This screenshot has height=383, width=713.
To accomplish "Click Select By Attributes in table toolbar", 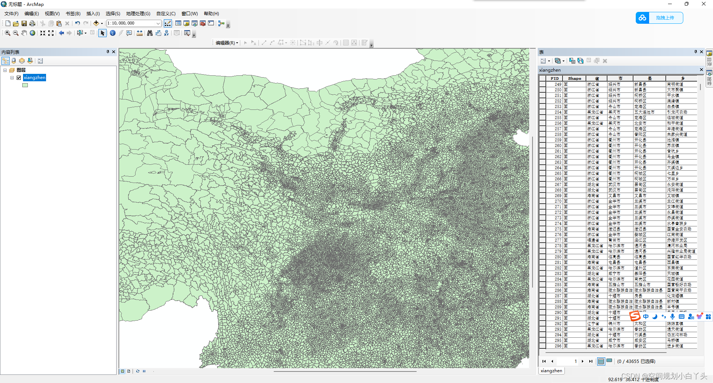I will point(572,61).
